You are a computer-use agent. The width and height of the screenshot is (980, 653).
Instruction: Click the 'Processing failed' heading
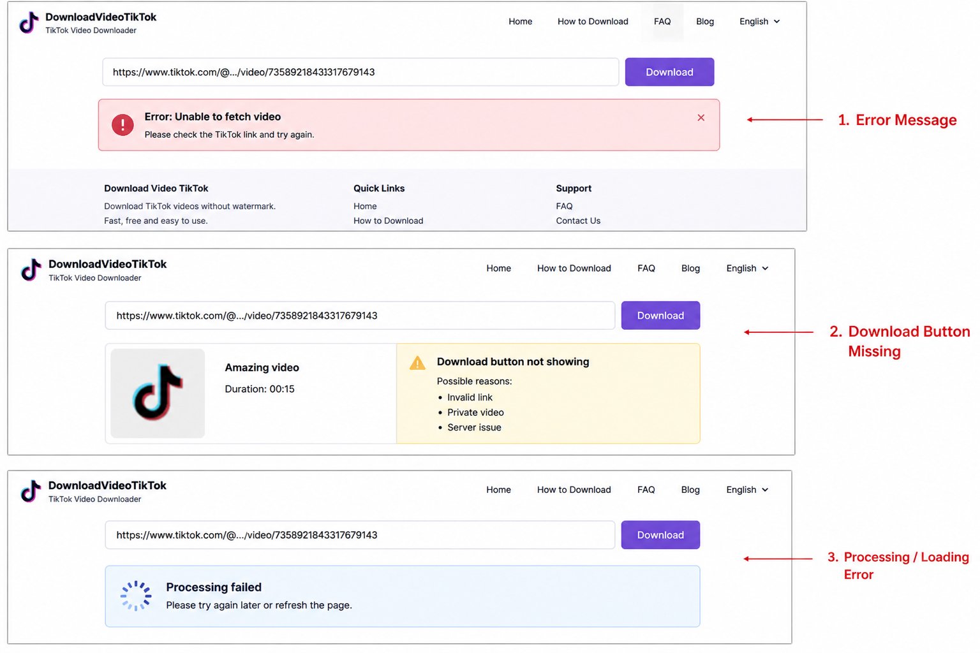[214, 587]
